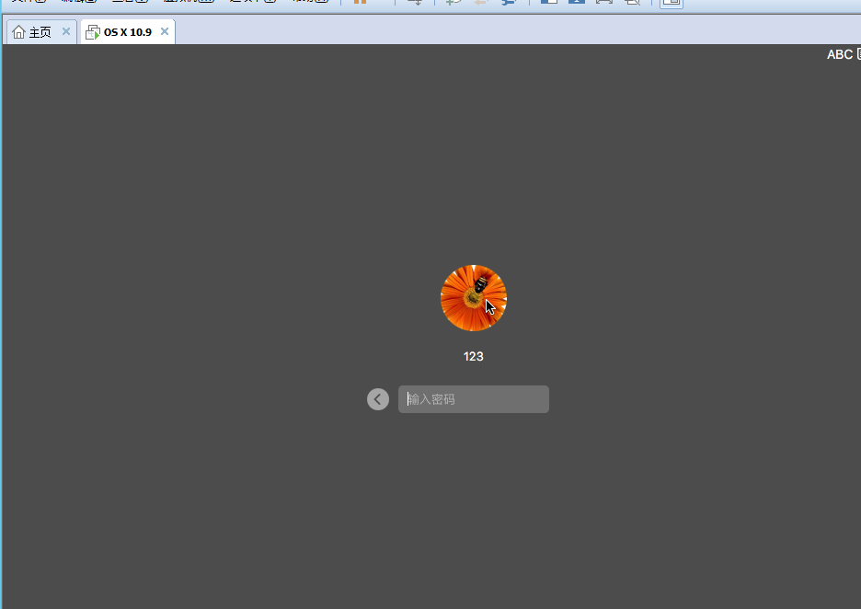
Task: Click the send Ctrl+Alt+Del toolbar icon
Action: click(416, 3)
